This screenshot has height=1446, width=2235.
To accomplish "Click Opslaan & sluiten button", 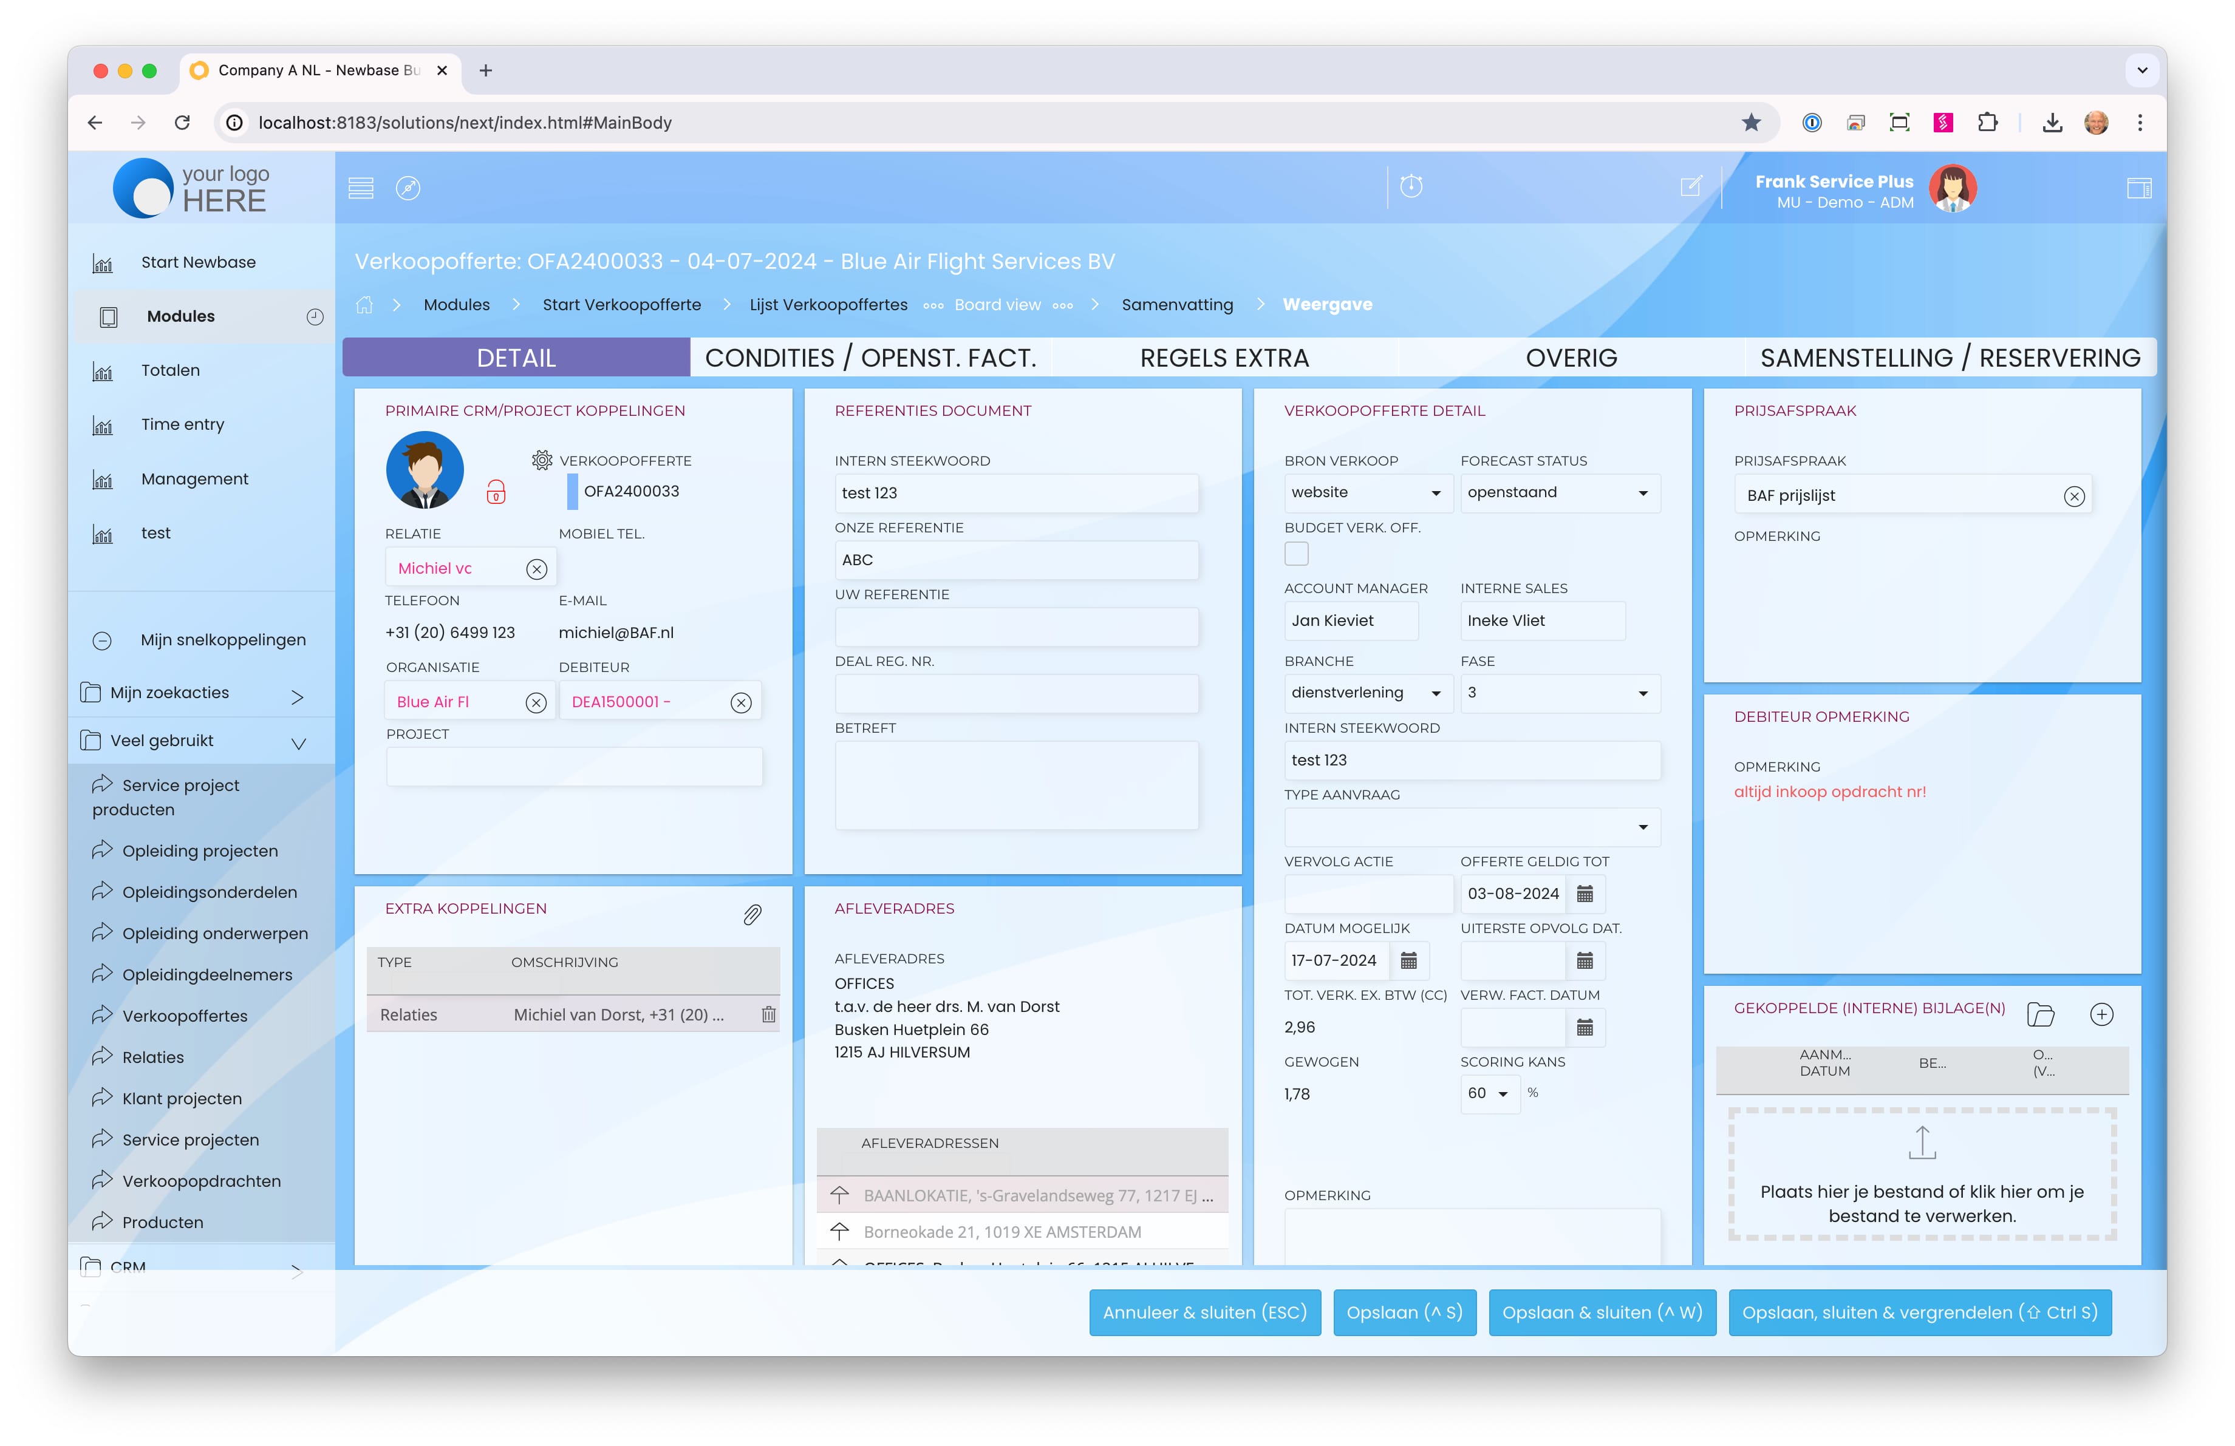I will [x=1602, y=1312].
